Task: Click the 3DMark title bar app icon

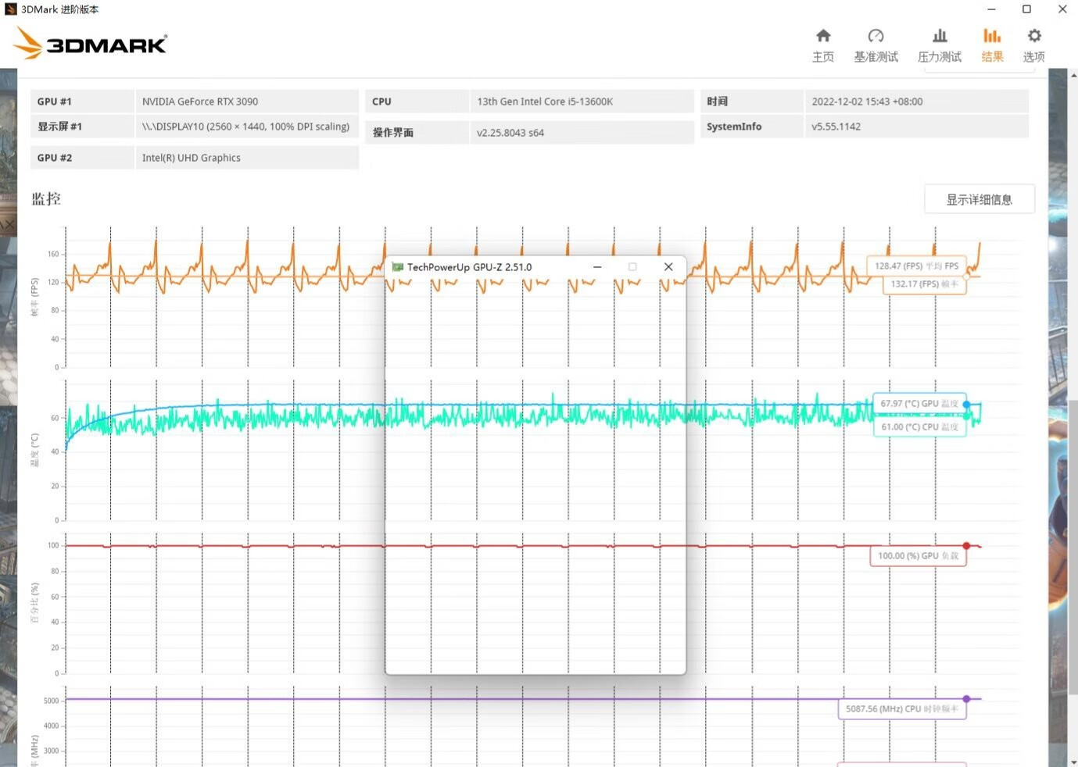Action: (x=10, y=9)
